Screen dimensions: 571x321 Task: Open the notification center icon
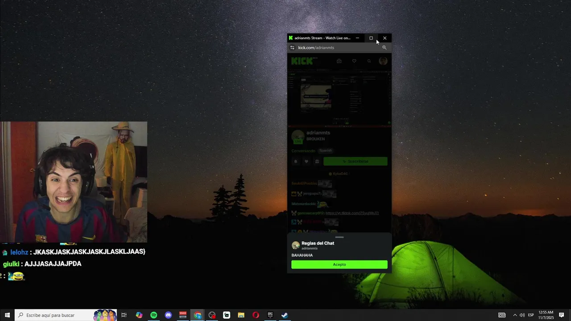562,315
